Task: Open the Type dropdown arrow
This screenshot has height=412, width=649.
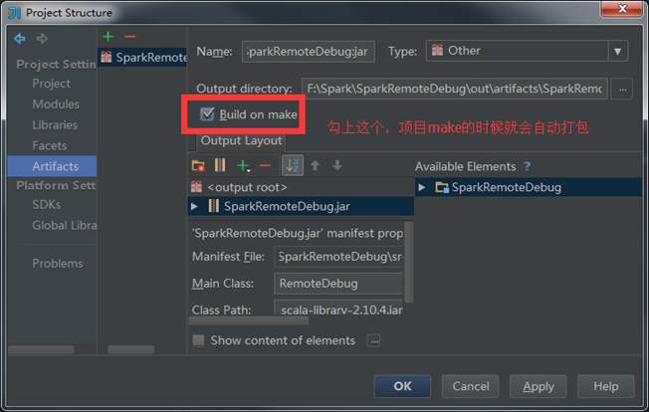Action: tap(618, 52)
